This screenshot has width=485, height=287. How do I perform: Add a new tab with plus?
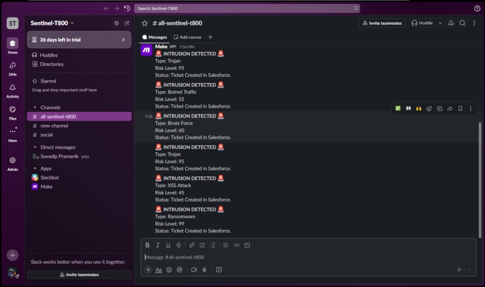[211, 37]
